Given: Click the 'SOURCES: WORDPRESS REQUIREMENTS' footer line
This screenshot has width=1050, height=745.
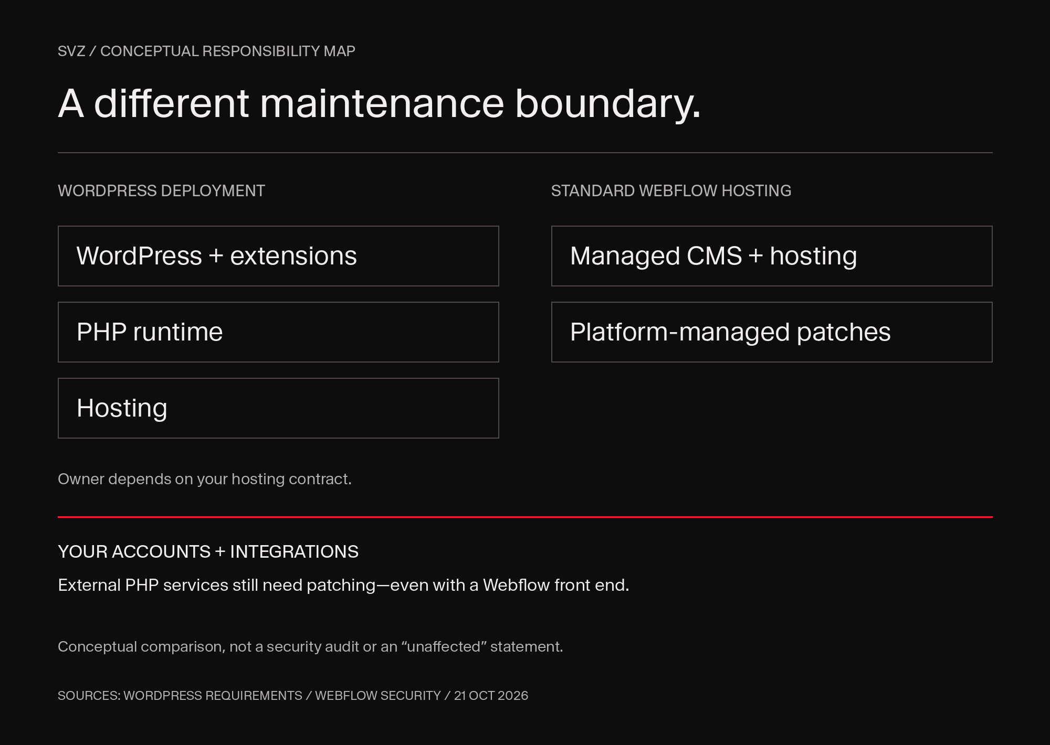Looking at the screenshot, I should point(293,695).
